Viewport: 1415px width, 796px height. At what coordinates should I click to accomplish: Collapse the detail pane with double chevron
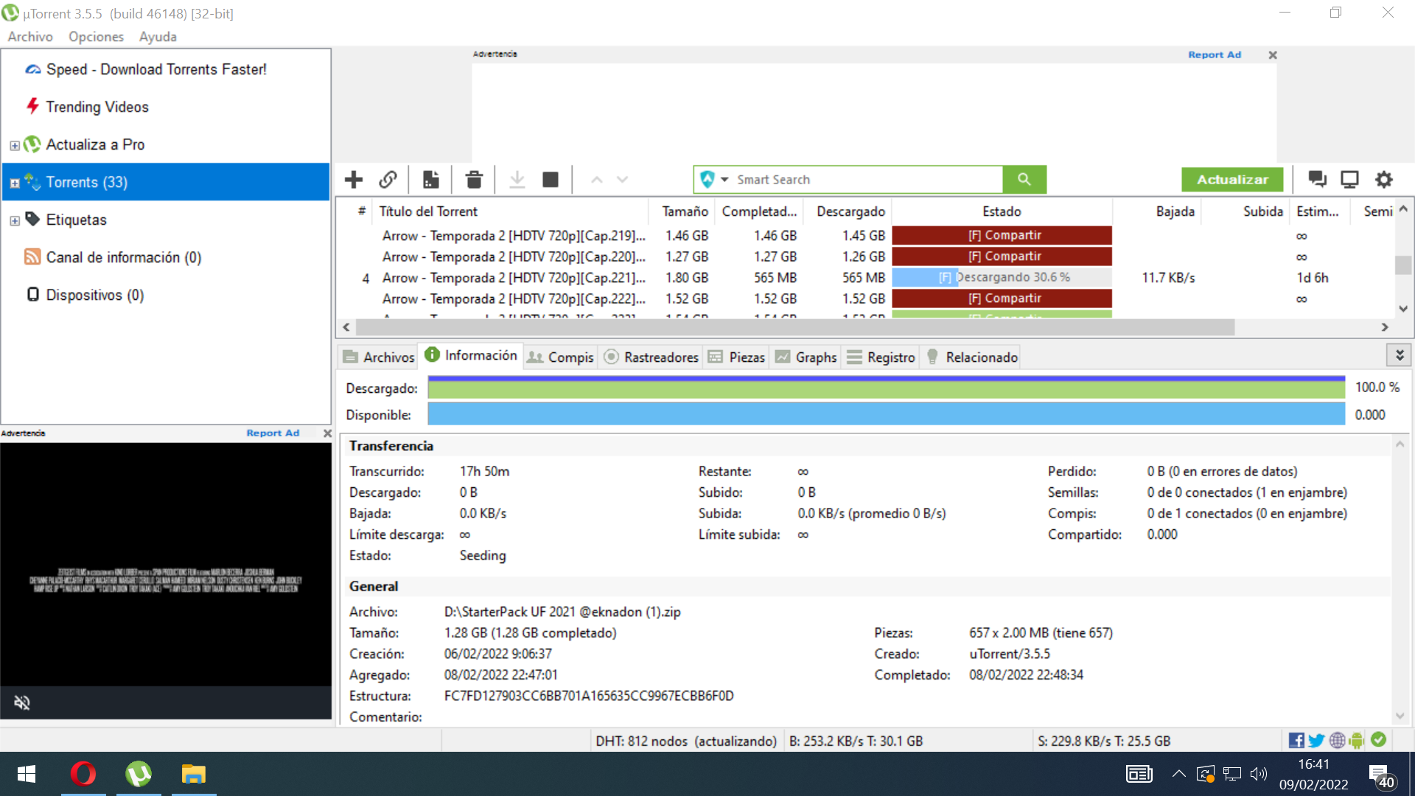[1400, 355]
